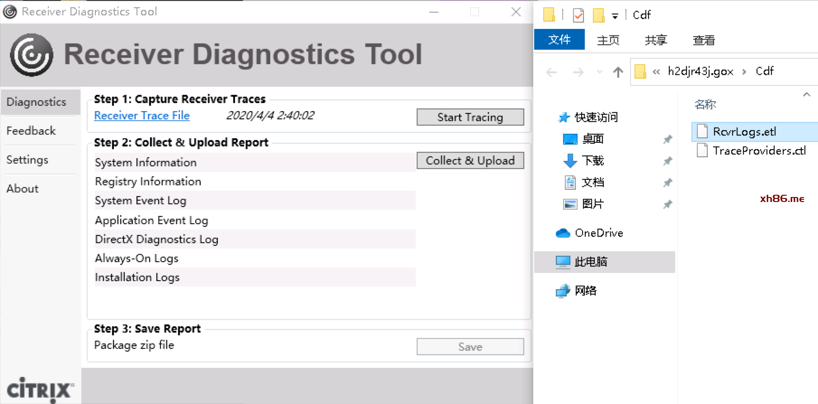Navigate to h2djr43j.gox in address bar
818x404 pixels.
700,71
